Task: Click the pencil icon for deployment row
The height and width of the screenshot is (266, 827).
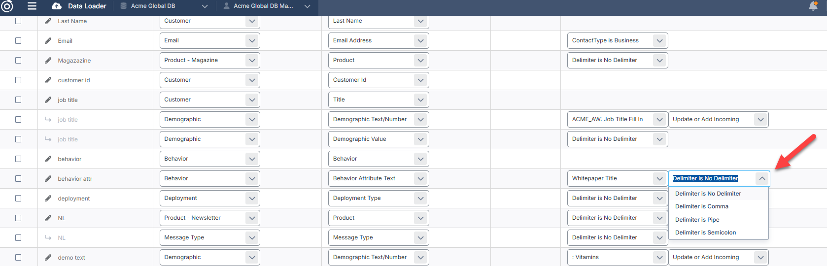Action: point(48,199)
